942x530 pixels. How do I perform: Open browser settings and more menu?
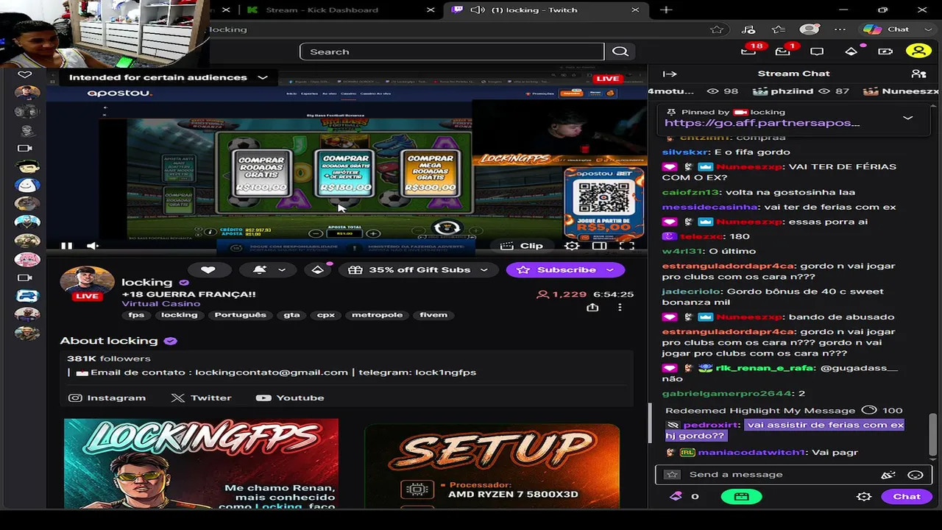pyautogui.click(x=840, y=29)
